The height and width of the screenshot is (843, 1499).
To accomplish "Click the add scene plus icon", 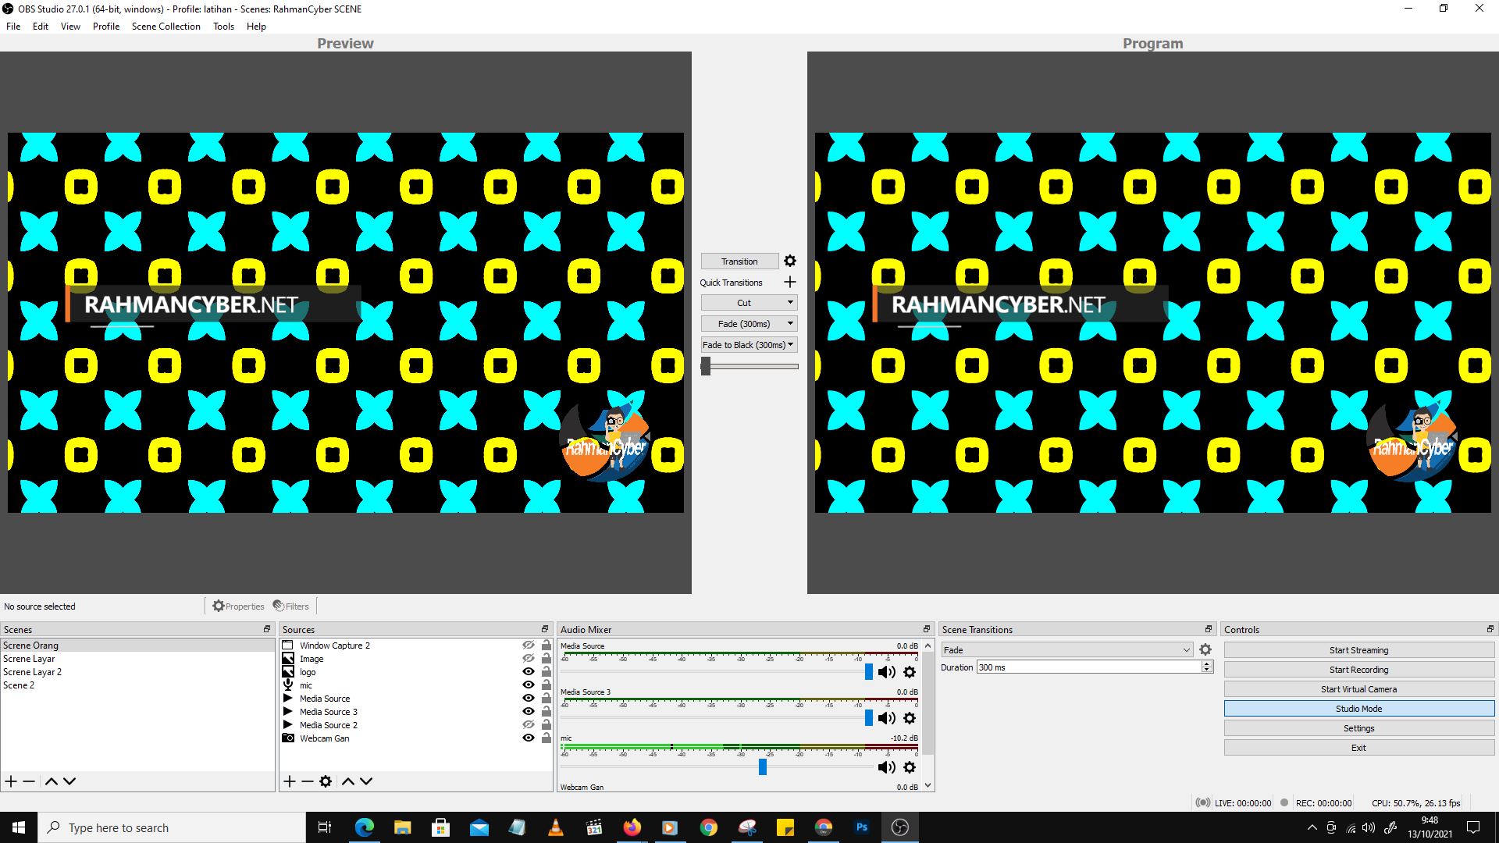I will [12, 781].
